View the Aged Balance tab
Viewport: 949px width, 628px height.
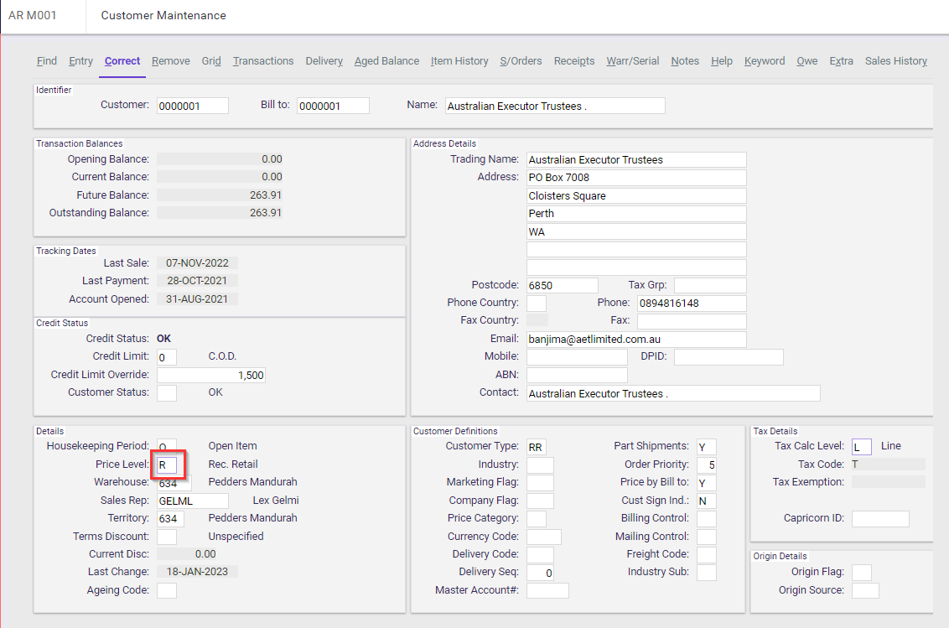click(x=386, y=61)
